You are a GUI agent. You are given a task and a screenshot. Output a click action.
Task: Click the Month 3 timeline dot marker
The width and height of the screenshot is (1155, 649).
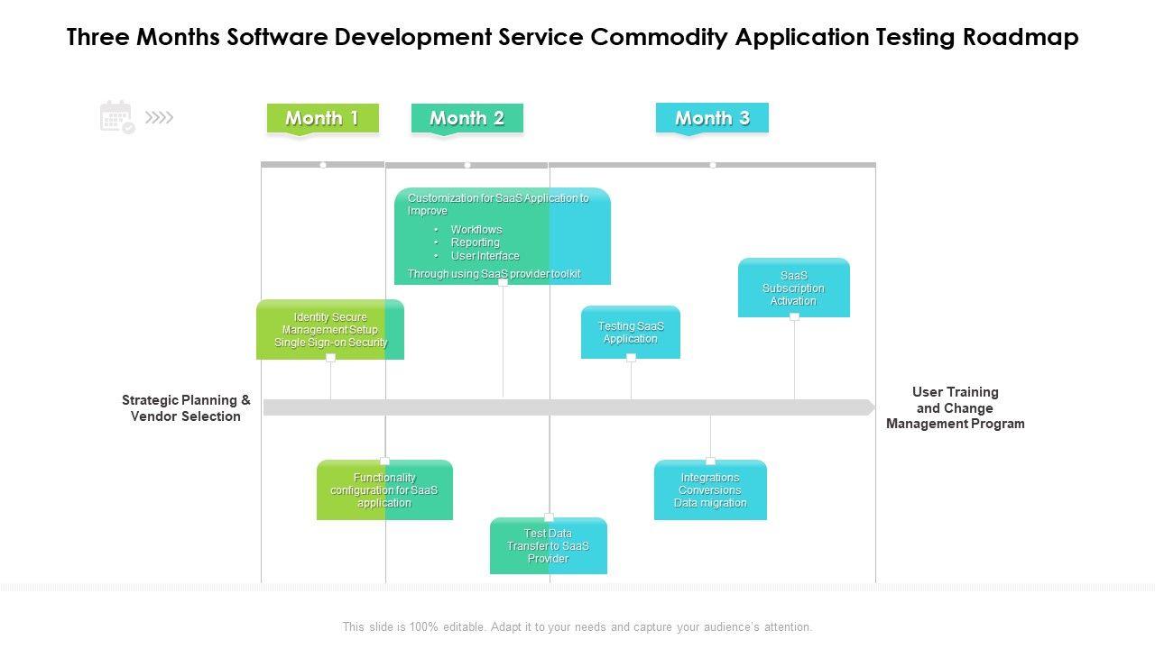click(x=713, y=165)
